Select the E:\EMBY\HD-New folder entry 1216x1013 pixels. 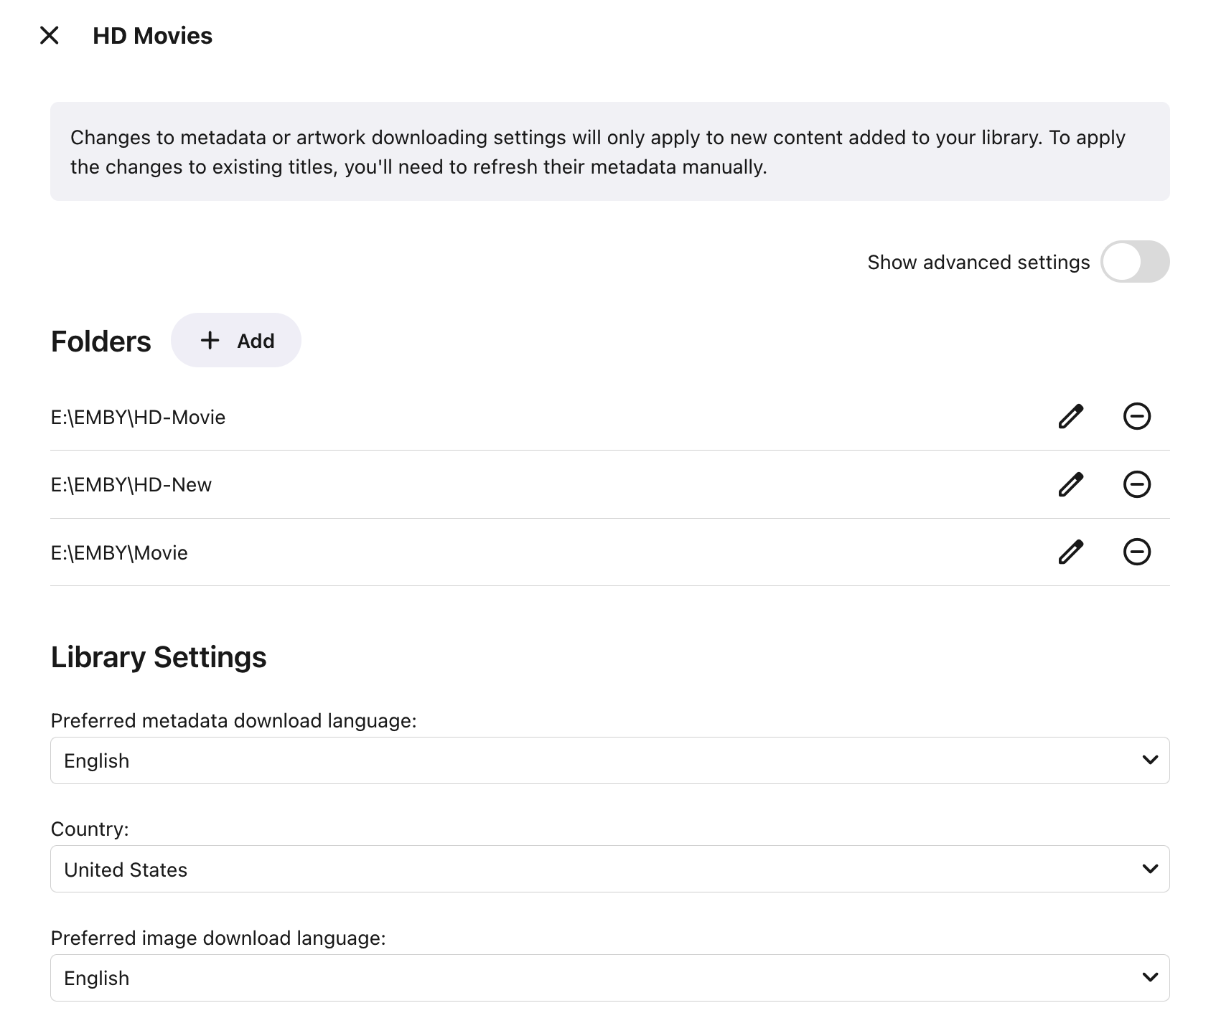131,485
